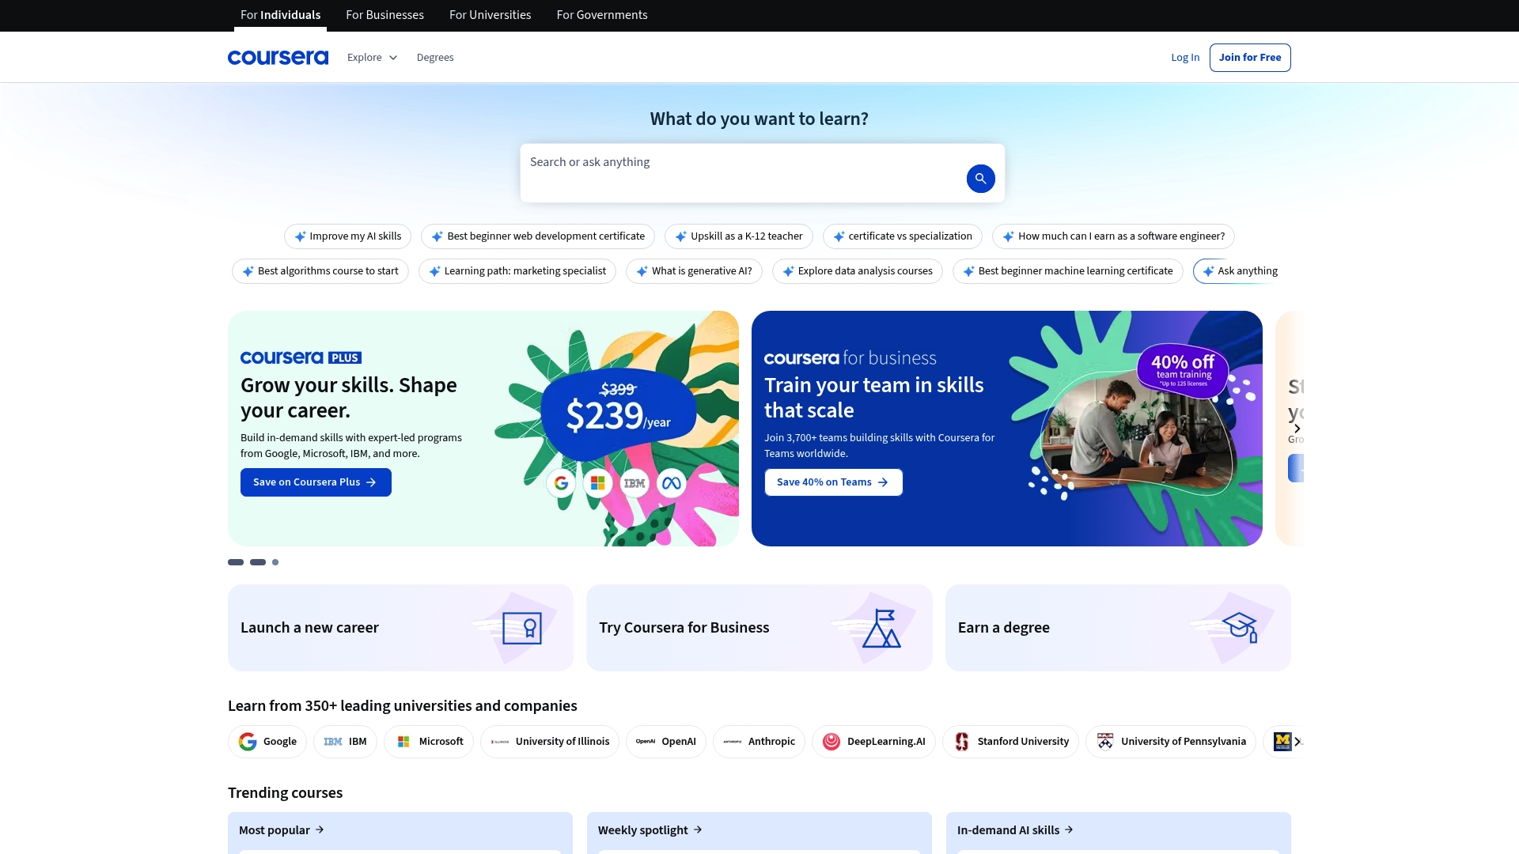Select Learning path: marketing specialist suggestion
The height and width of the screenshot is (854, 1519).
coord(517,271)
